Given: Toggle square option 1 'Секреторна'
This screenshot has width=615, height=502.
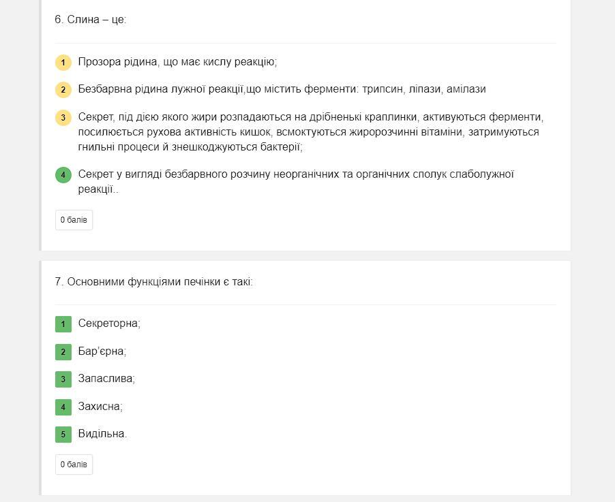Looking at the screenshot, I should pos(63,324).
